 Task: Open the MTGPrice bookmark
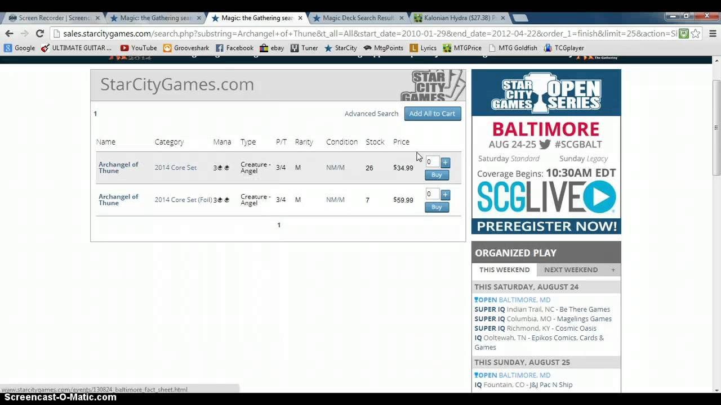click(x=462, y=48)
